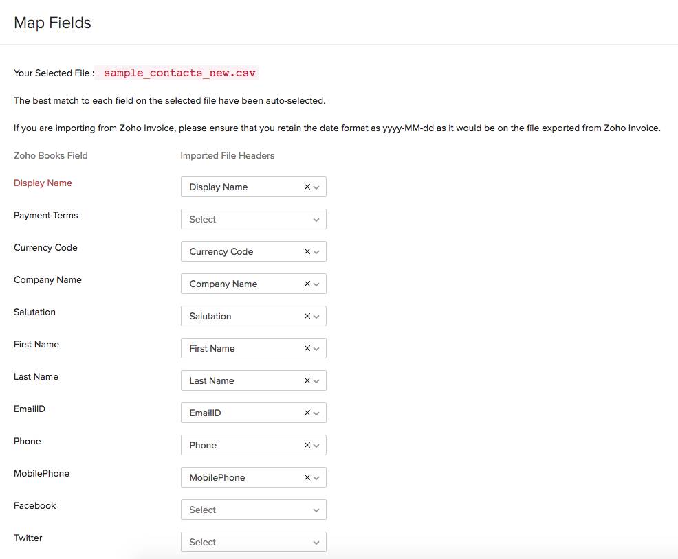678x559 pixels.
Task: Open the EmailID dropdown chevron
Action: (x=316, y=413)
